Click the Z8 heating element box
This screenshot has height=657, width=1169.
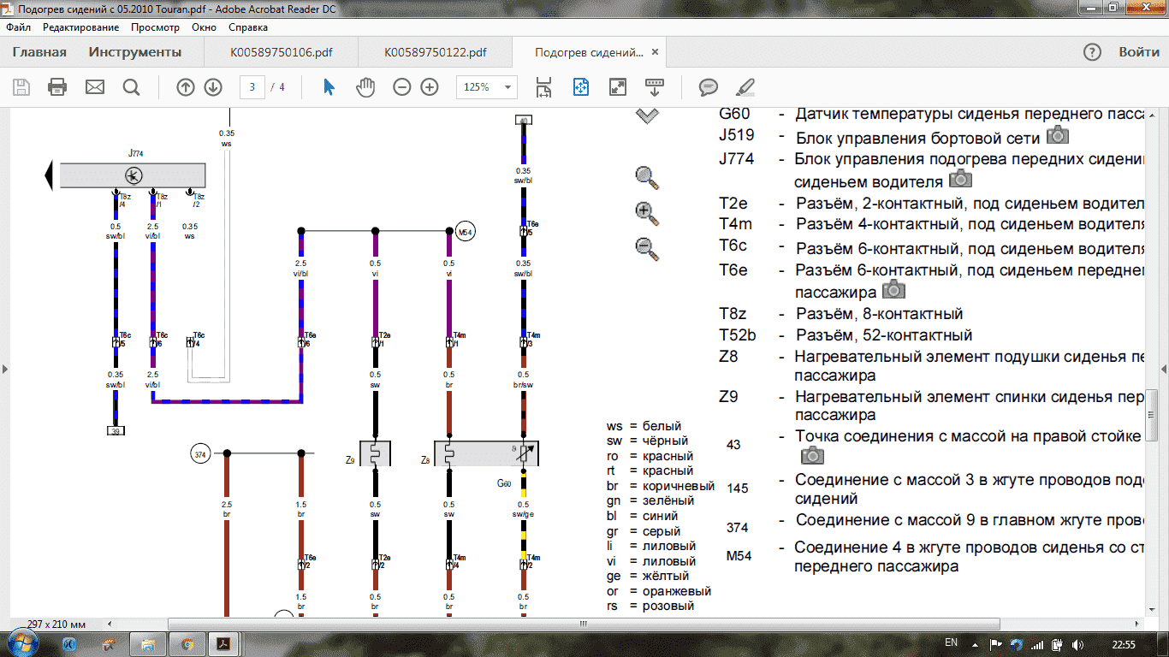[x=487, y=453]
